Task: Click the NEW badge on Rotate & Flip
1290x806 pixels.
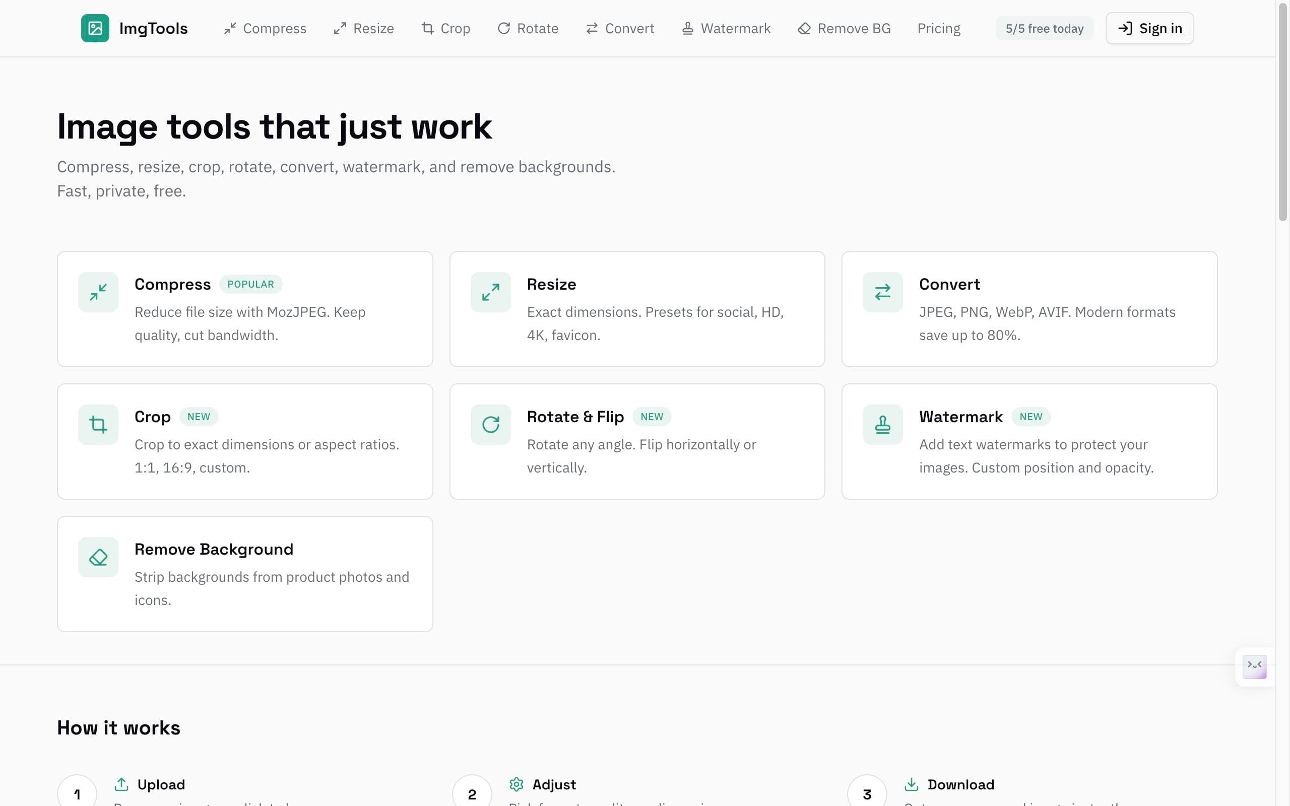Action: 652,416
